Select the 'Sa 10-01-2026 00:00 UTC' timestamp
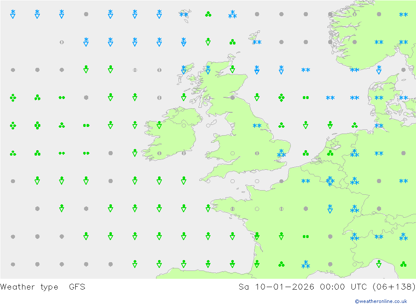 click(302, 287)
